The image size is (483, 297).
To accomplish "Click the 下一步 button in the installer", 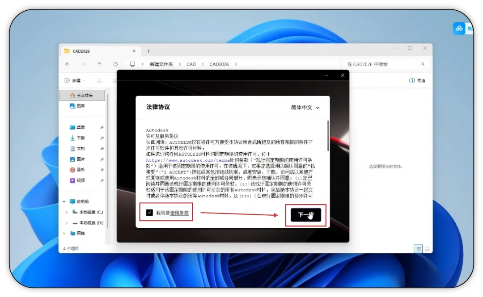I will 305,214.
